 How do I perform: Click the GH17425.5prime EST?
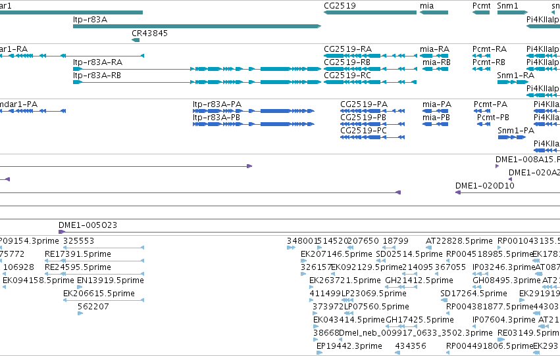(401, 327)
